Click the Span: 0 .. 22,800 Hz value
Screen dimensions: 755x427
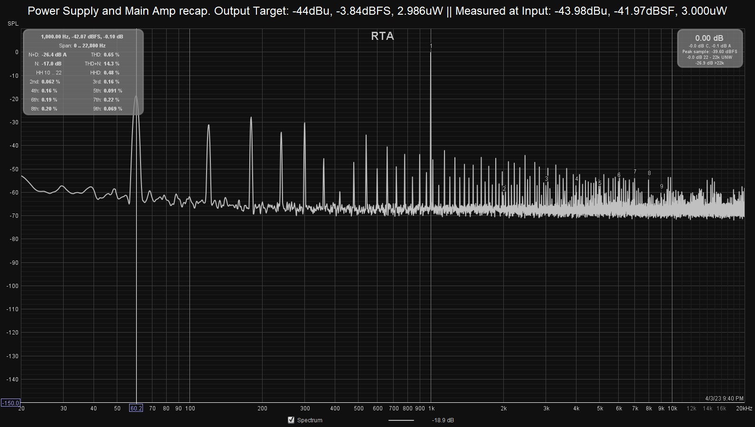[x=82, y=46]
